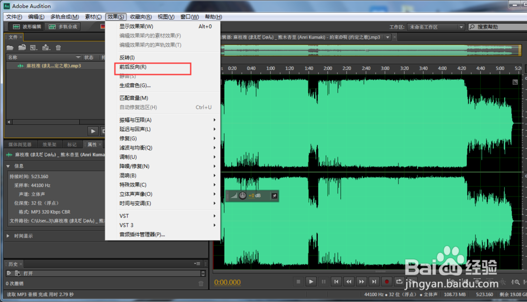Click the Pause transport button
527x302 pixels.
324,282
